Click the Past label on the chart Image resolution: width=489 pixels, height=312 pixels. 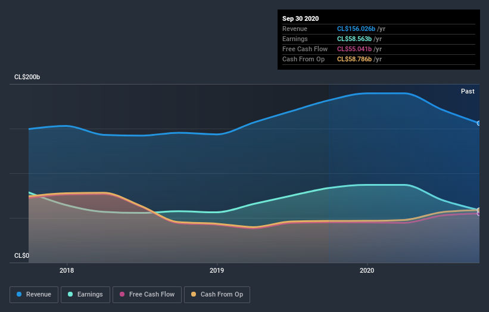[x=468, y=91]
